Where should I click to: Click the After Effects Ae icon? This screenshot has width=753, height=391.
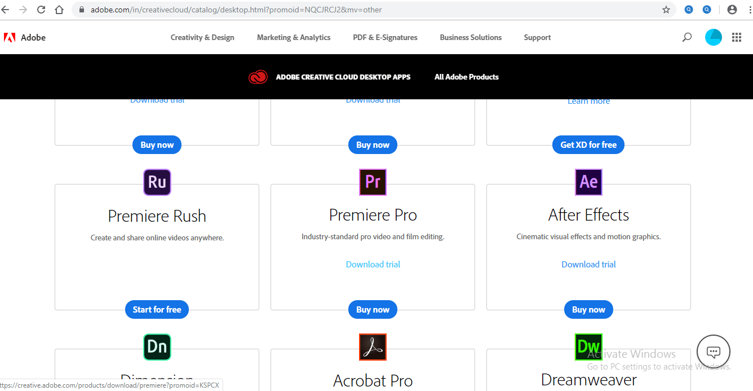[588, 182]
